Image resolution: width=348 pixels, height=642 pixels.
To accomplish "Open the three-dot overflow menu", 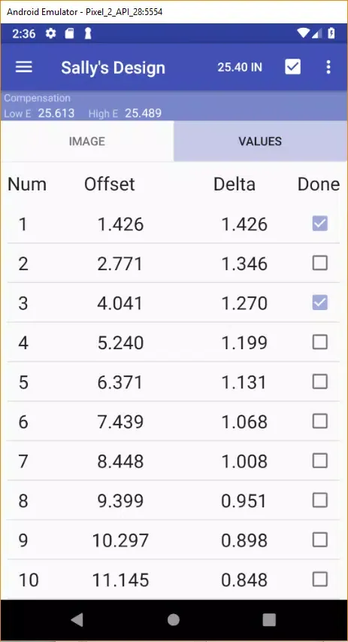I will (x=328, y=67).
